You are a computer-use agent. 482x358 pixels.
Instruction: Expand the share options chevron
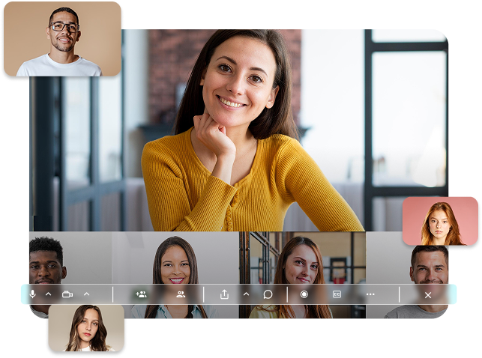click(x=246, y=294)
